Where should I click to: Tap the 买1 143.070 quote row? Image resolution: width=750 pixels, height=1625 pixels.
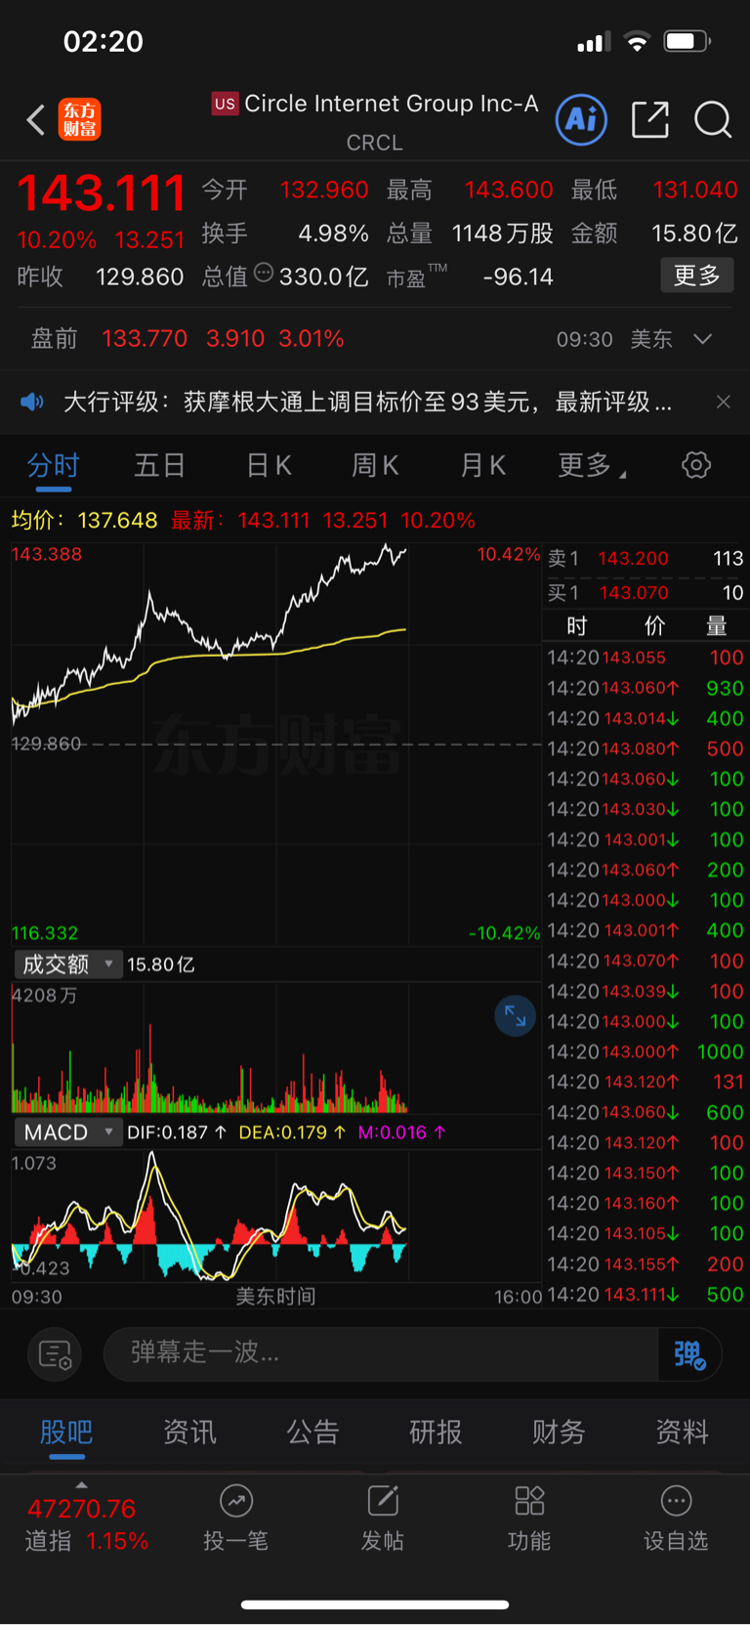point(646,592)
